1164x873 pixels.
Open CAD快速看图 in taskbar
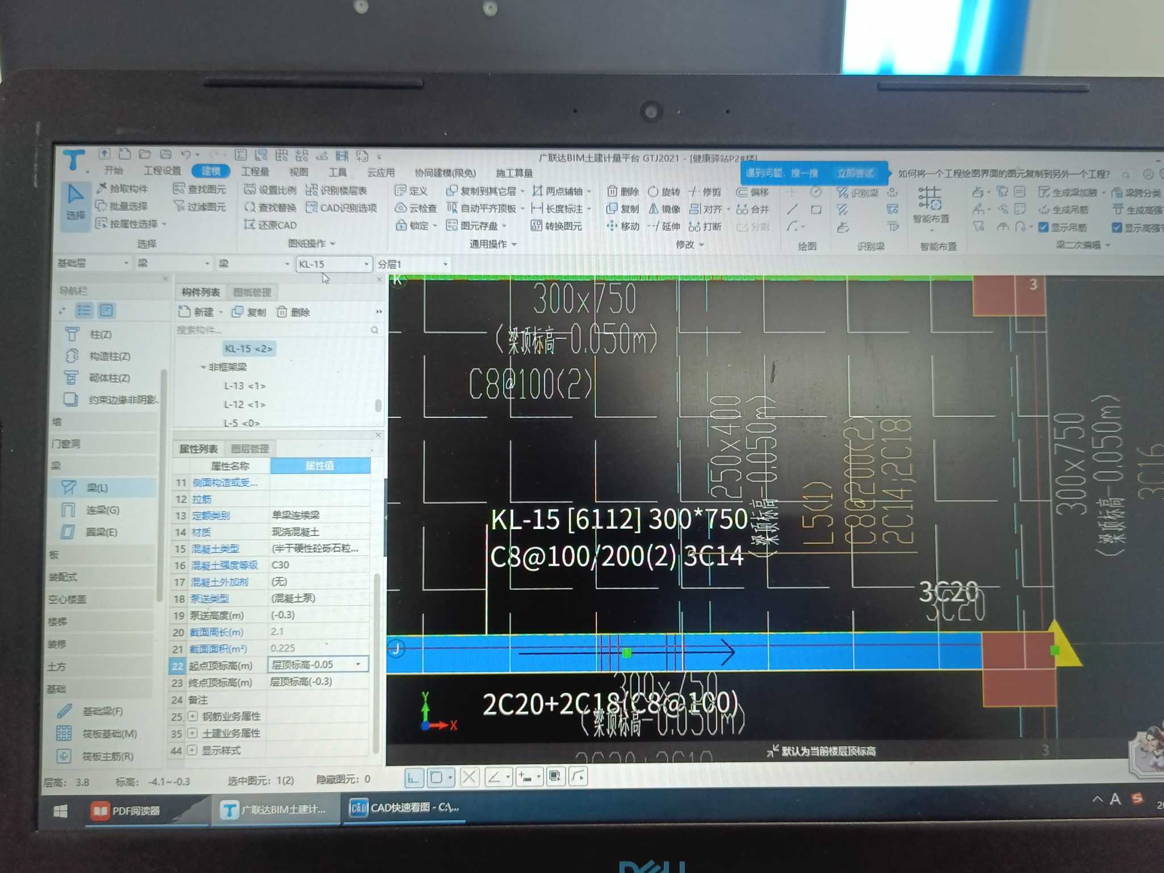pyautogui.click(x=405, y=807)
